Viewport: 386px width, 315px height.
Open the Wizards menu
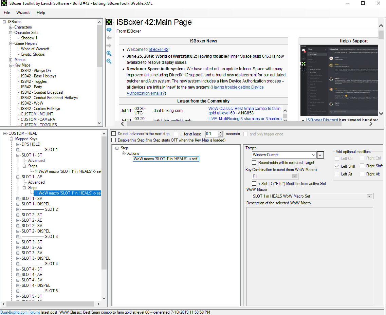click(23, 13)
